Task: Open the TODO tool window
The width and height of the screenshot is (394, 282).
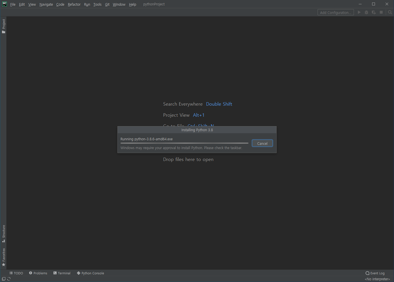Action: click(x=16, y=273)
